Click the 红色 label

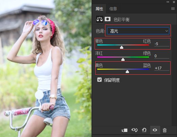click(147, 41)
